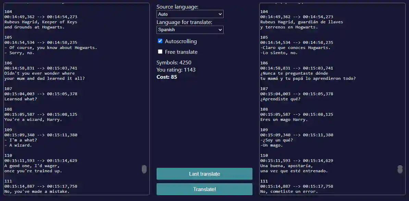Expand the Spanish target language dropdown
Viewport: 409px width, 201px height.
pos(190,30)
